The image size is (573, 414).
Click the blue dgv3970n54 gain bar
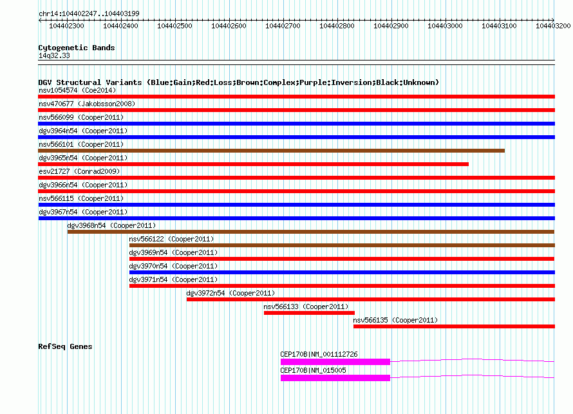point(342,272)
